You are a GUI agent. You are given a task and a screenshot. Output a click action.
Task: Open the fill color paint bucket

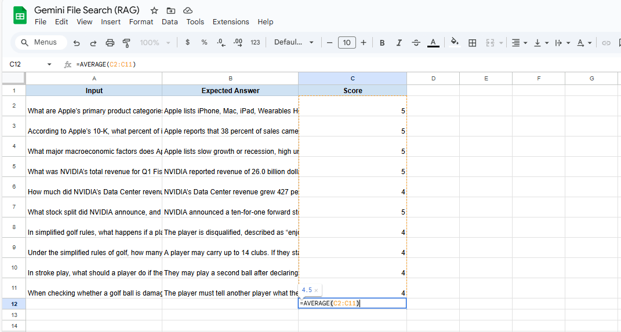pyautogui.click(x=455, y=42)
